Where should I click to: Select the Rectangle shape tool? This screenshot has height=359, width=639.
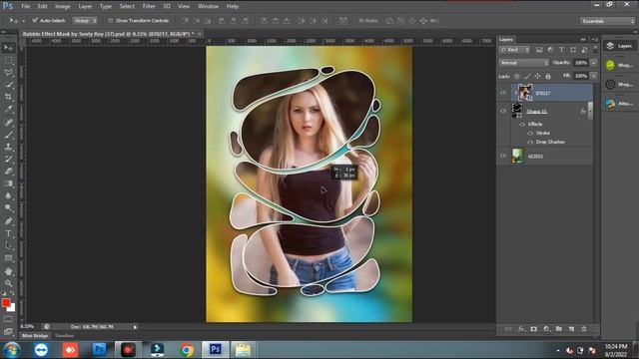(8, 258)
